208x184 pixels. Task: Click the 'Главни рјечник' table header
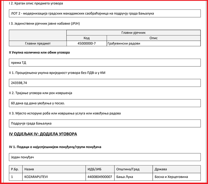point(133,33)
